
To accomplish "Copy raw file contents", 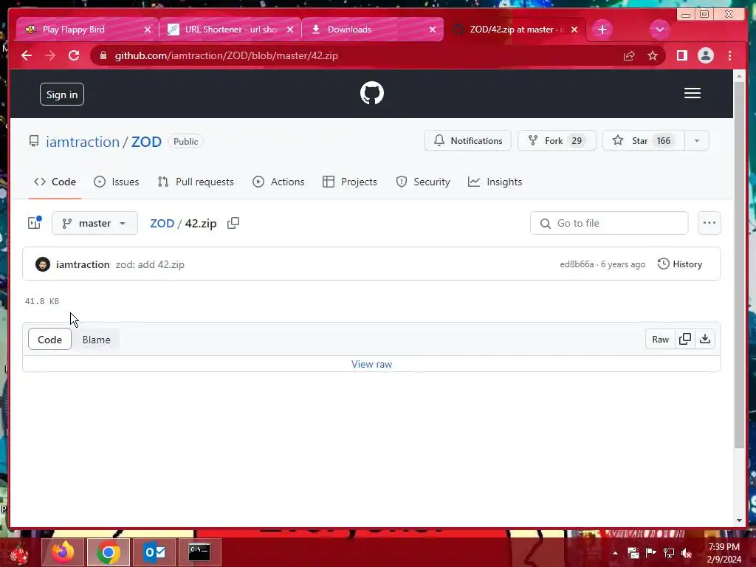I will point(685,340).
